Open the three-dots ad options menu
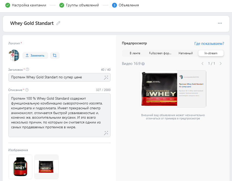This screenshot has width=232, height=181. pos(220,23)
